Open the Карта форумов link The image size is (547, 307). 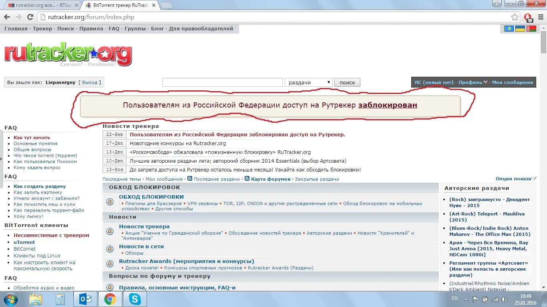tap(271, 179)
